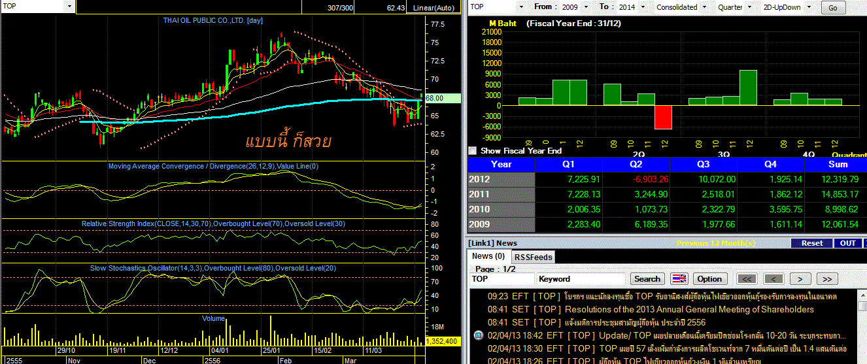Click the 62.43 value in the chart header

(x=396, y=8)
